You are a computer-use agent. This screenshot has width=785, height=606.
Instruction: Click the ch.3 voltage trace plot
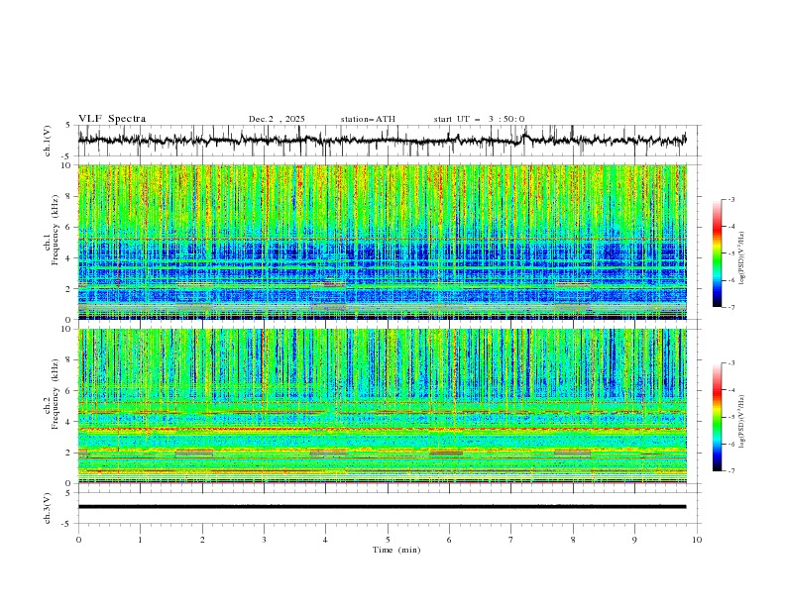click(382, 507)
